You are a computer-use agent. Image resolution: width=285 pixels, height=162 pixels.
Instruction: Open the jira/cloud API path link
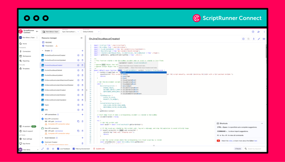pyautogui.click(x=58, y=121)
